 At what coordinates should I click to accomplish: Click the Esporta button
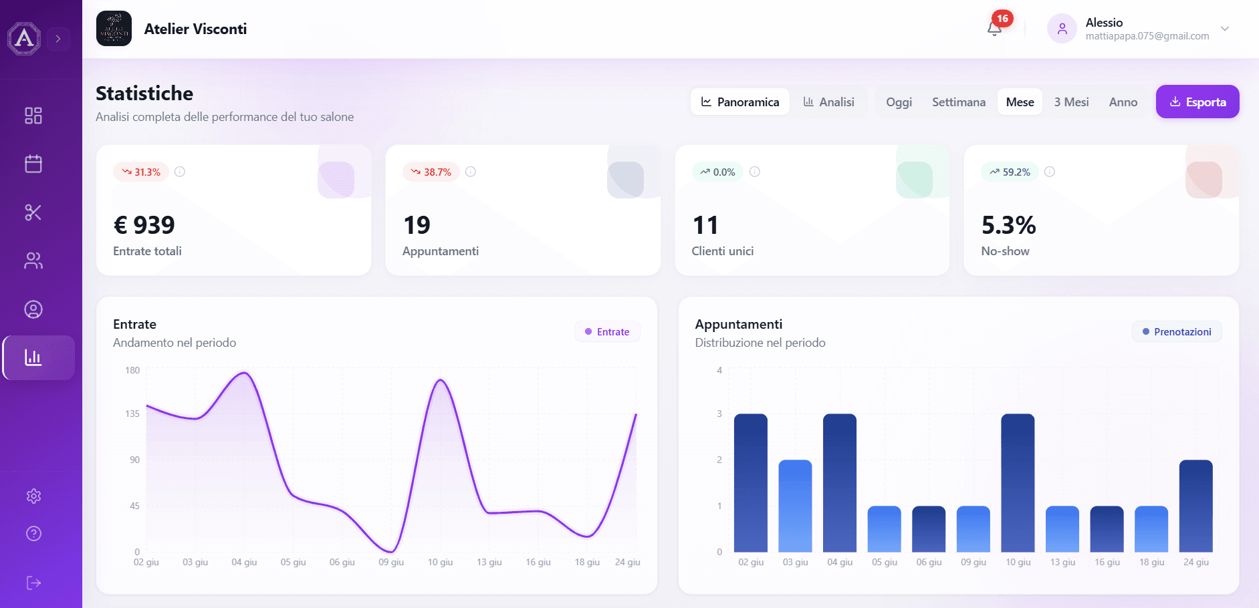click(x=1197, y=102)
